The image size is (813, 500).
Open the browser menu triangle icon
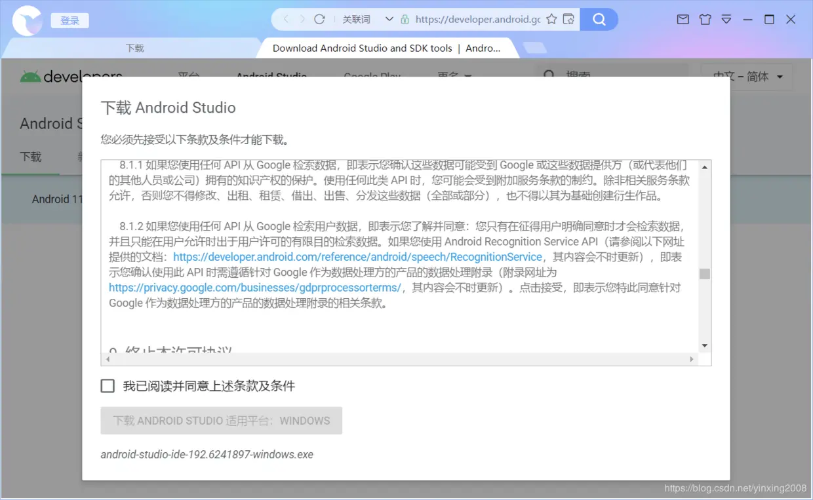(726, 20)
